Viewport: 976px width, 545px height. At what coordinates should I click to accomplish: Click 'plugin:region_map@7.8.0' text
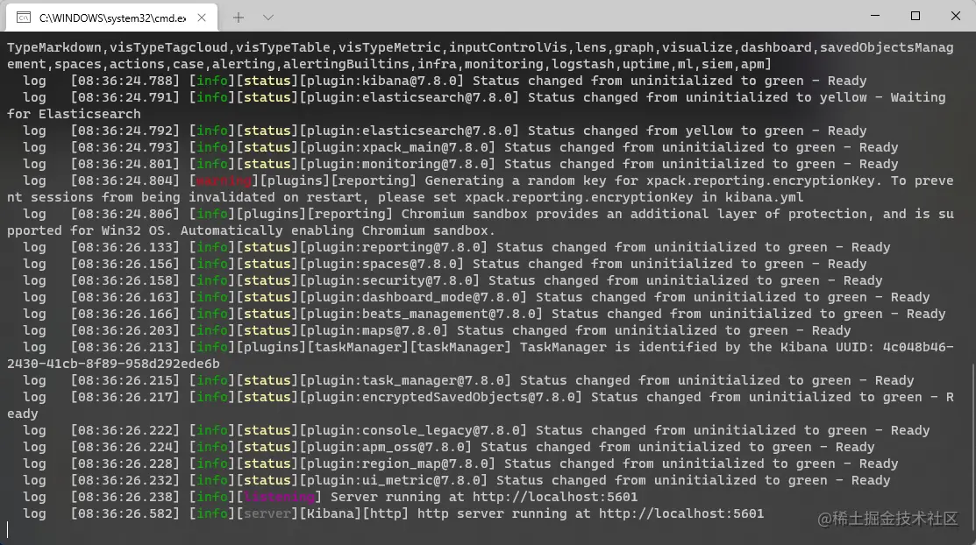coord(397,464)
